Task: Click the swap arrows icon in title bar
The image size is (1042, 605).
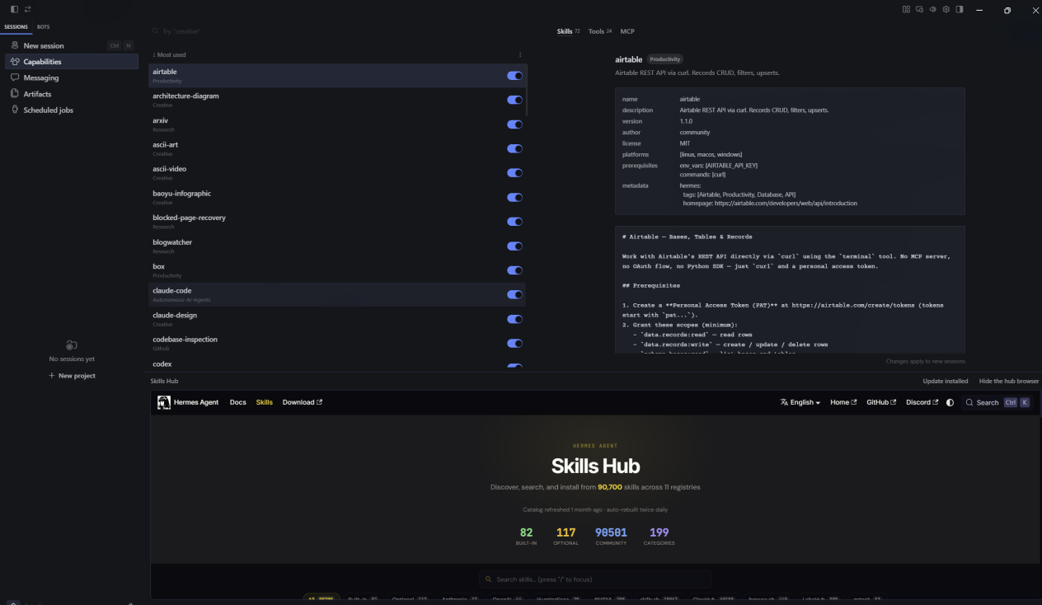Action: tap(27, 9)
